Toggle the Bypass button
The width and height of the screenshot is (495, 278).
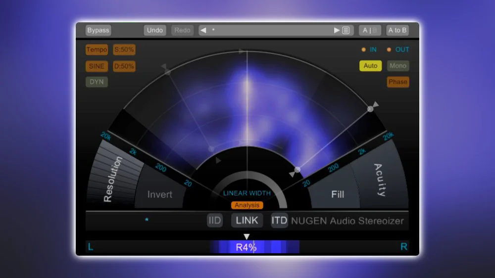click(98, 30)
